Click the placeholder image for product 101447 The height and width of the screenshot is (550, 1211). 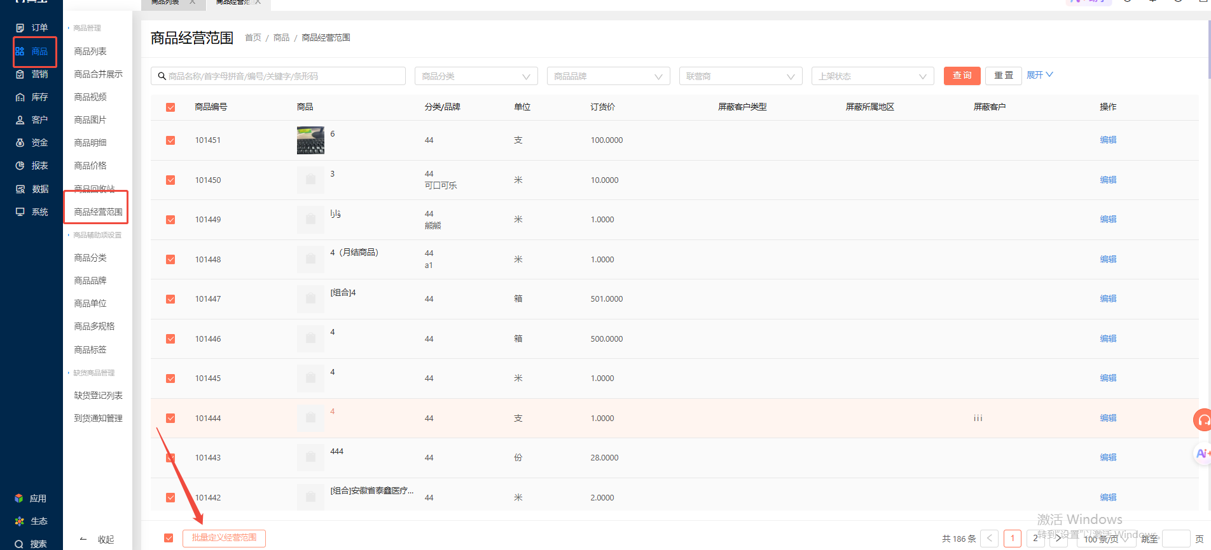click(310, 298)
